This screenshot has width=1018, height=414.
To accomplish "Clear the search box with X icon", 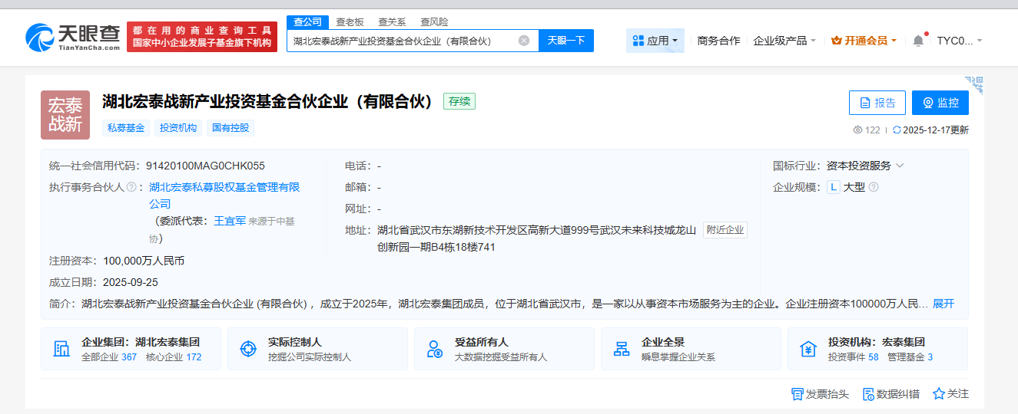I will [524, 41].
